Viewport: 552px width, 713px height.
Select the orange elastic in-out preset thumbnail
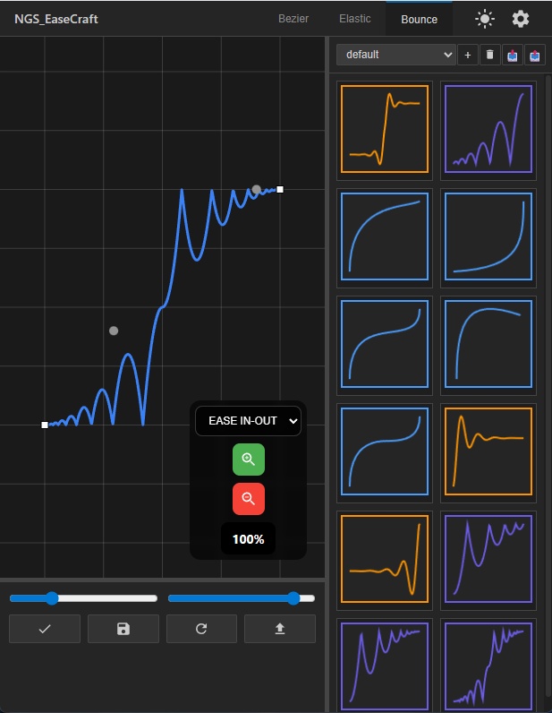pos(385,129)
